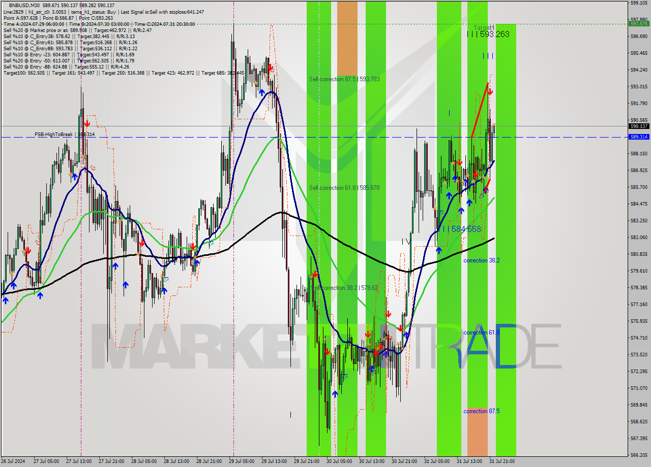Click the green 597.575 price tag
Viewport: 651px width, 467px height.
pyautogui.click(x=639, y=23)
